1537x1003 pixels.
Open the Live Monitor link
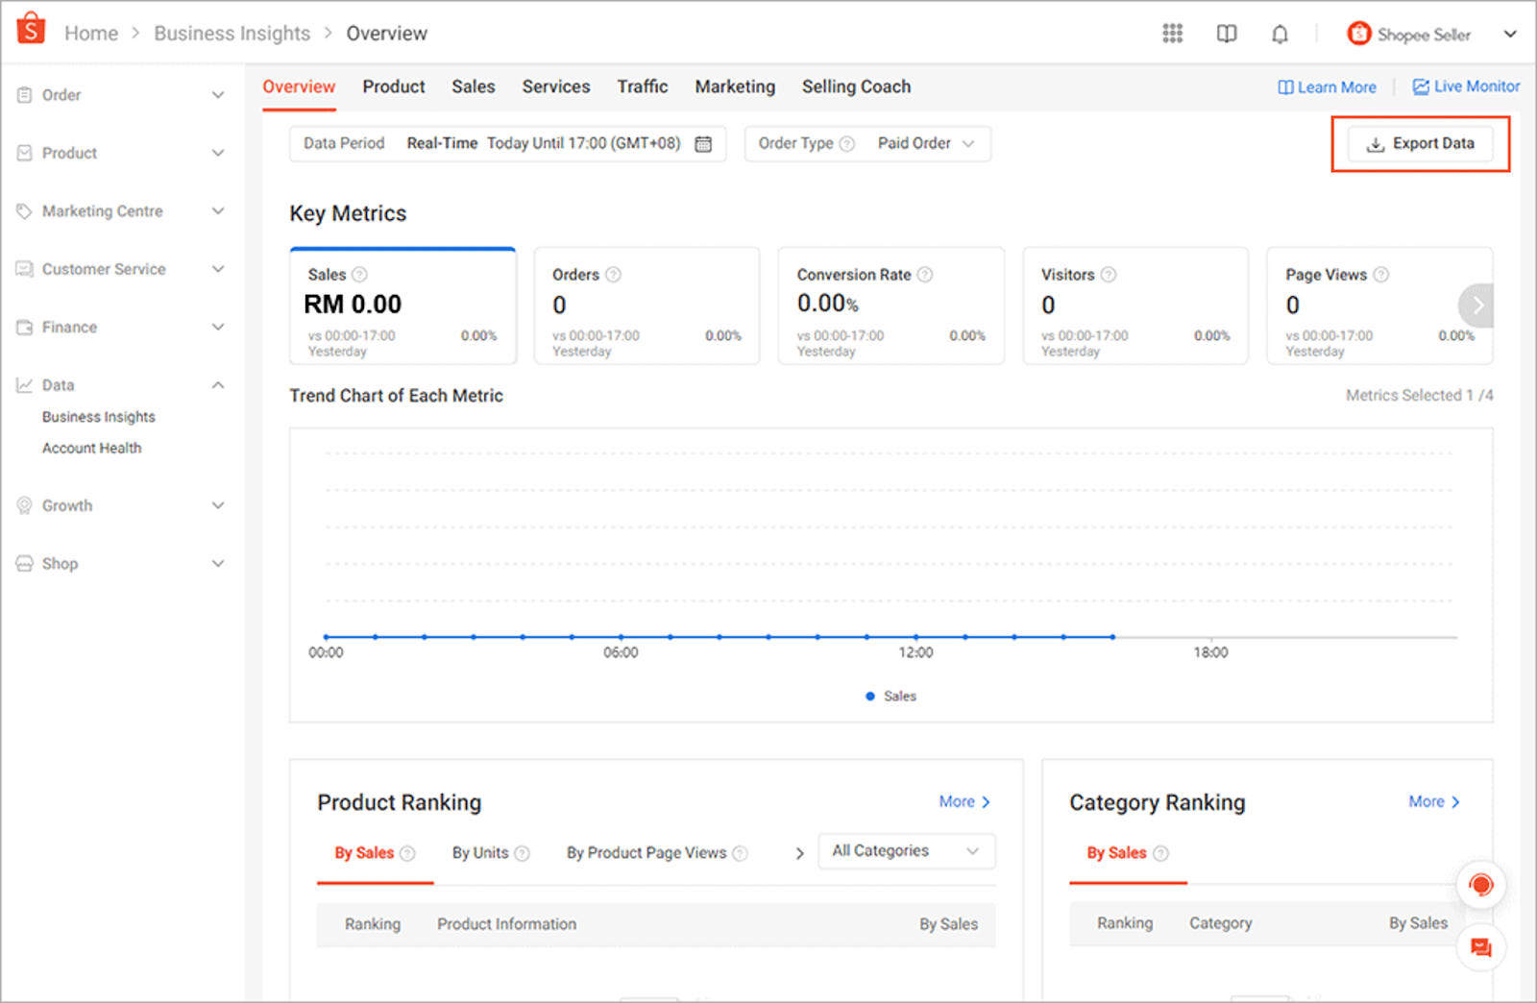click(x=1466, y=86)
